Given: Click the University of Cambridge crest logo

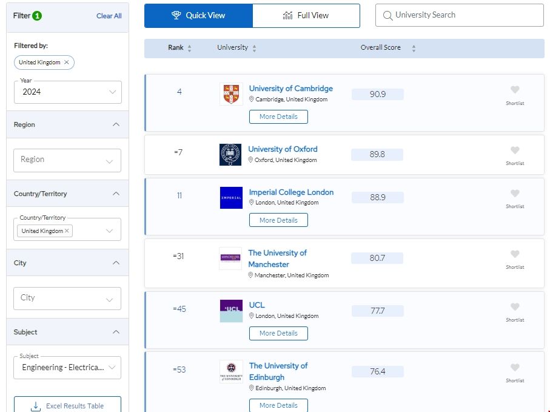Looking at the screenshot, I should [231, 94].
